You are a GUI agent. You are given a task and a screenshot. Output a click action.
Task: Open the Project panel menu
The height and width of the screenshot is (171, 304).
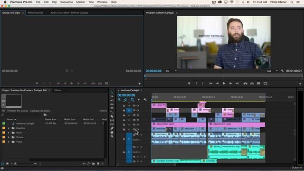49,90
